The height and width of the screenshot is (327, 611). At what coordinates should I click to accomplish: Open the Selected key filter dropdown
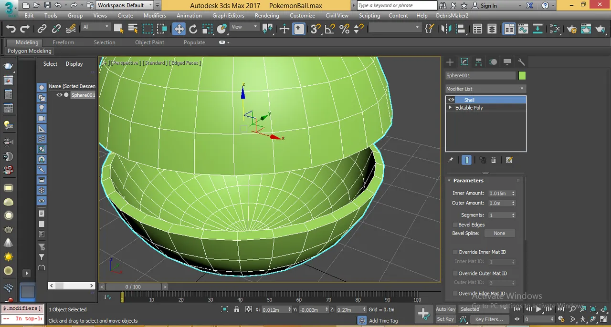click(x=484, y=309)
